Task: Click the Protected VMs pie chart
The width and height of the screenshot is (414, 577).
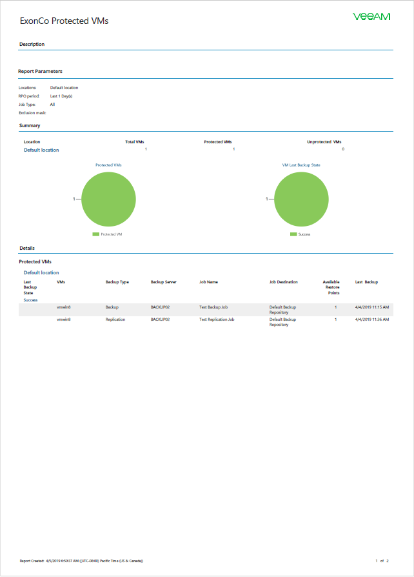Action: 108,199
